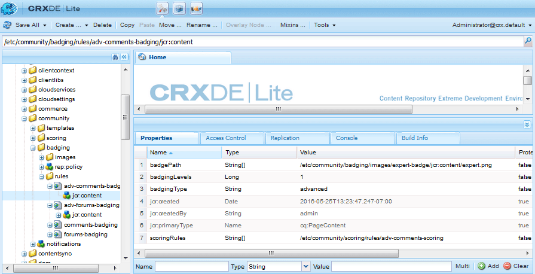
Task: Select the jcr:primaryType property row
Action: (x=333, y=226)
